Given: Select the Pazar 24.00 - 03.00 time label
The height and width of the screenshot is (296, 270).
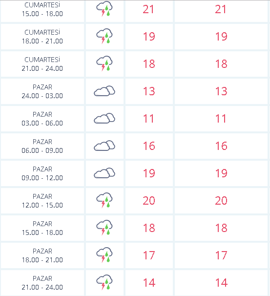Looking at the screenshot, I should [42, 91].
